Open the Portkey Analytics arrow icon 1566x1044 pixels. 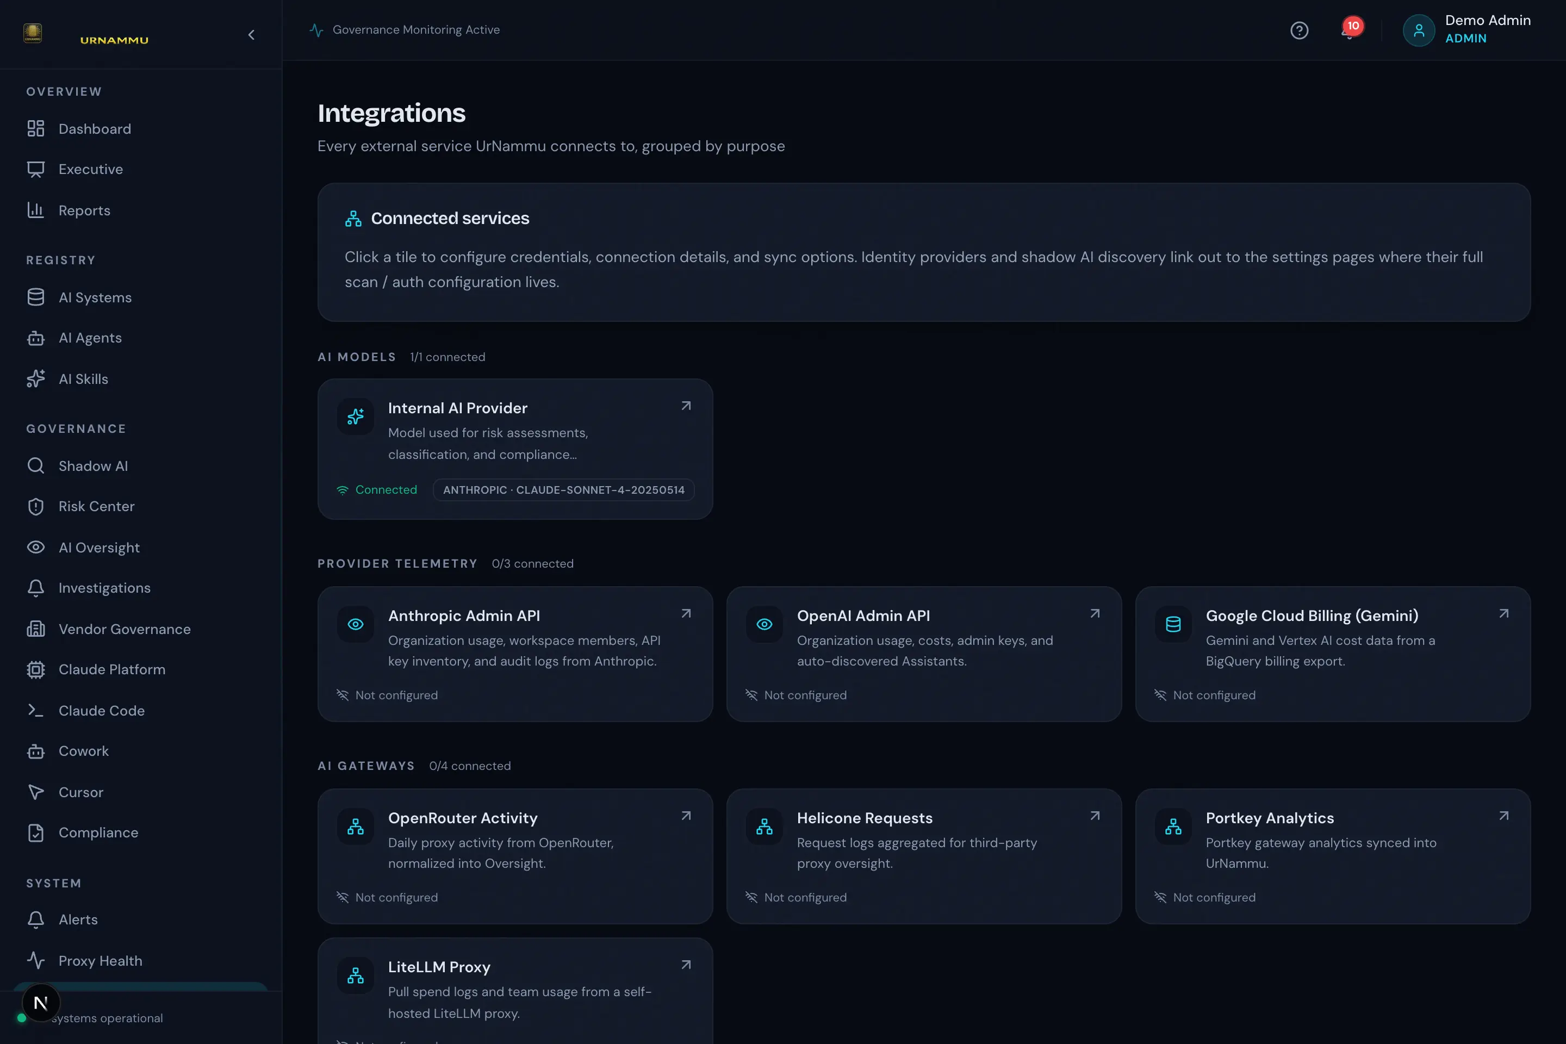(x=1503, y=816)
